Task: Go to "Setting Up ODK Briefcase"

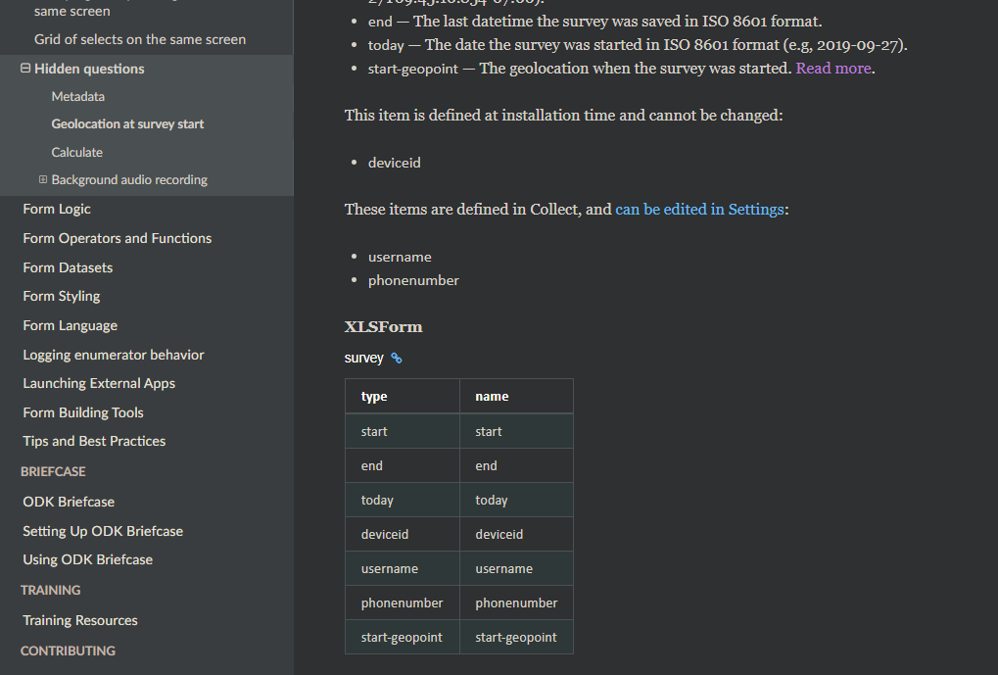Action: [x=103, y=531]
